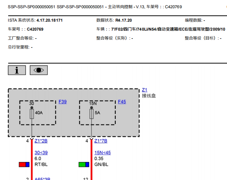This screenshot has width=227, height=180.
Task: Select the 整合等级（目标）label
Action: point(202,38)
